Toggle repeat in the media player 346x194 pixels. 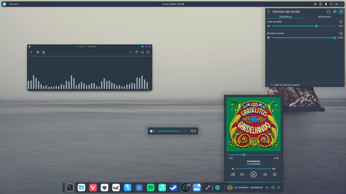[x=275, y=174]
